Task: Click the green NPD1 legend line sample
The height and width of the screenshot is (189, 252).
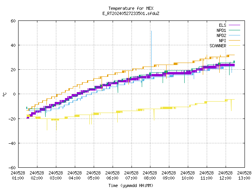Action: tap(234, 30)
